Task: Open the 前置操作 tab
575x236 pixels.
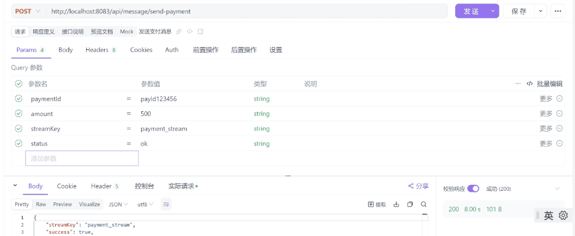Action: [x=206, y=50]
